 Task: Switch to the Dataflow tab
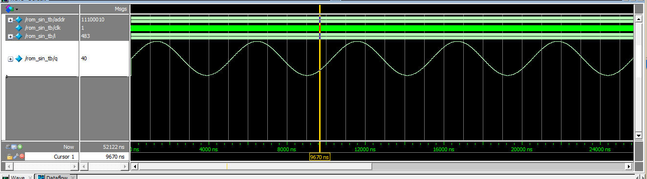[57, 177]
